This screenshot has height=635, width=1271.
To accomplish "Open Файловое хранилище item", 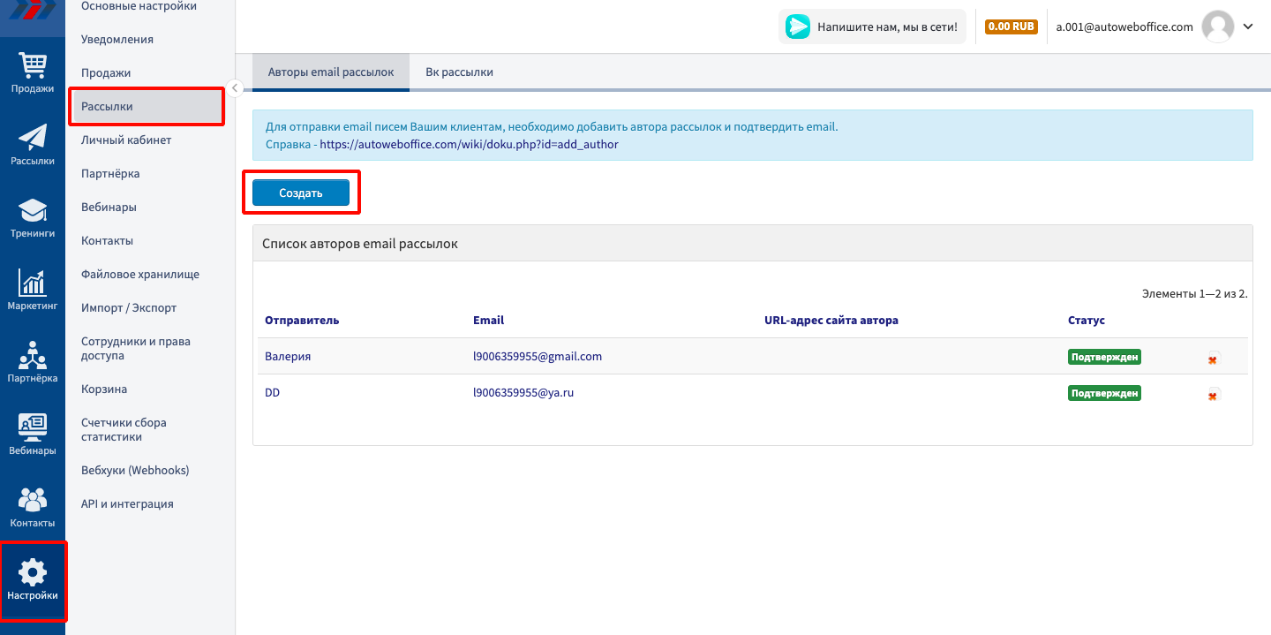I will [140, 274].
